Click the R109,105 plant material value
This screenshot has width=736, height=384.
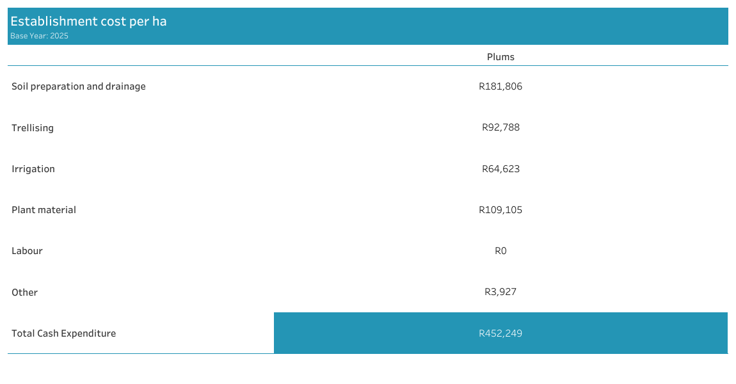(500, 210)
